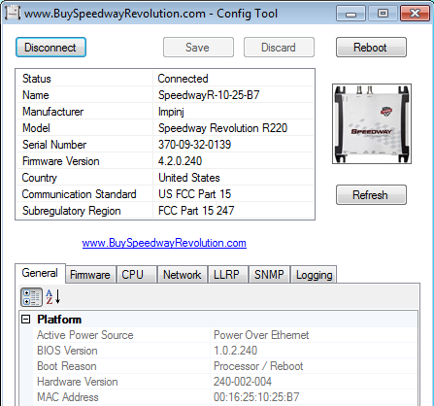This screenshot has width=434, height=406.
Task: Select the Hardware Version property label
Action: (x=78, y=382)
